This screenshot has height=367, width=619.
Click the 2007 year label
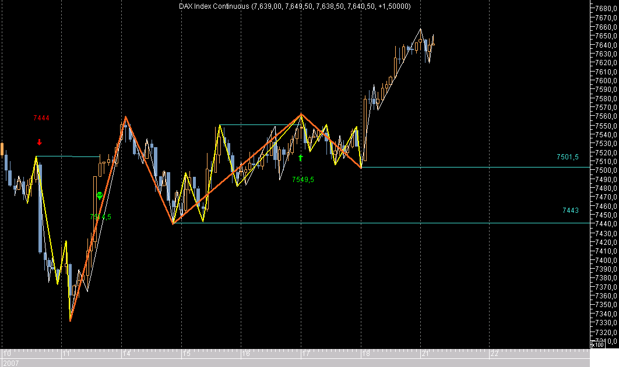(x=10, y=361)
